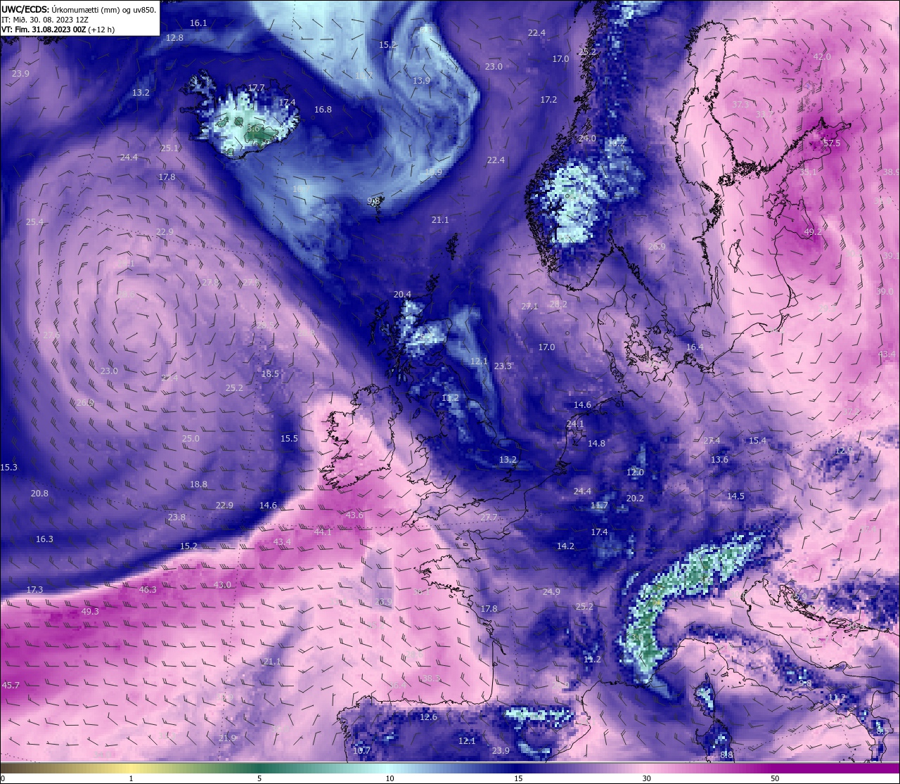Click the 49.3 value over the Atlantic
Image resolution: width=900 pixels, height=784 pixels.
pyautogui.click(x=90, y=612)
